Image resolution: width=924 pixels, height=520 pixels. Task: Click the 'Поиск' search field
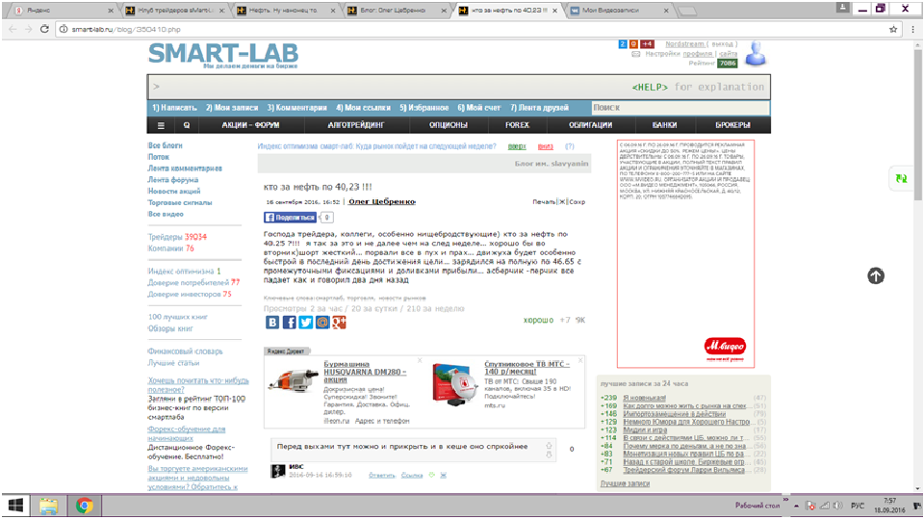point(680,108)
